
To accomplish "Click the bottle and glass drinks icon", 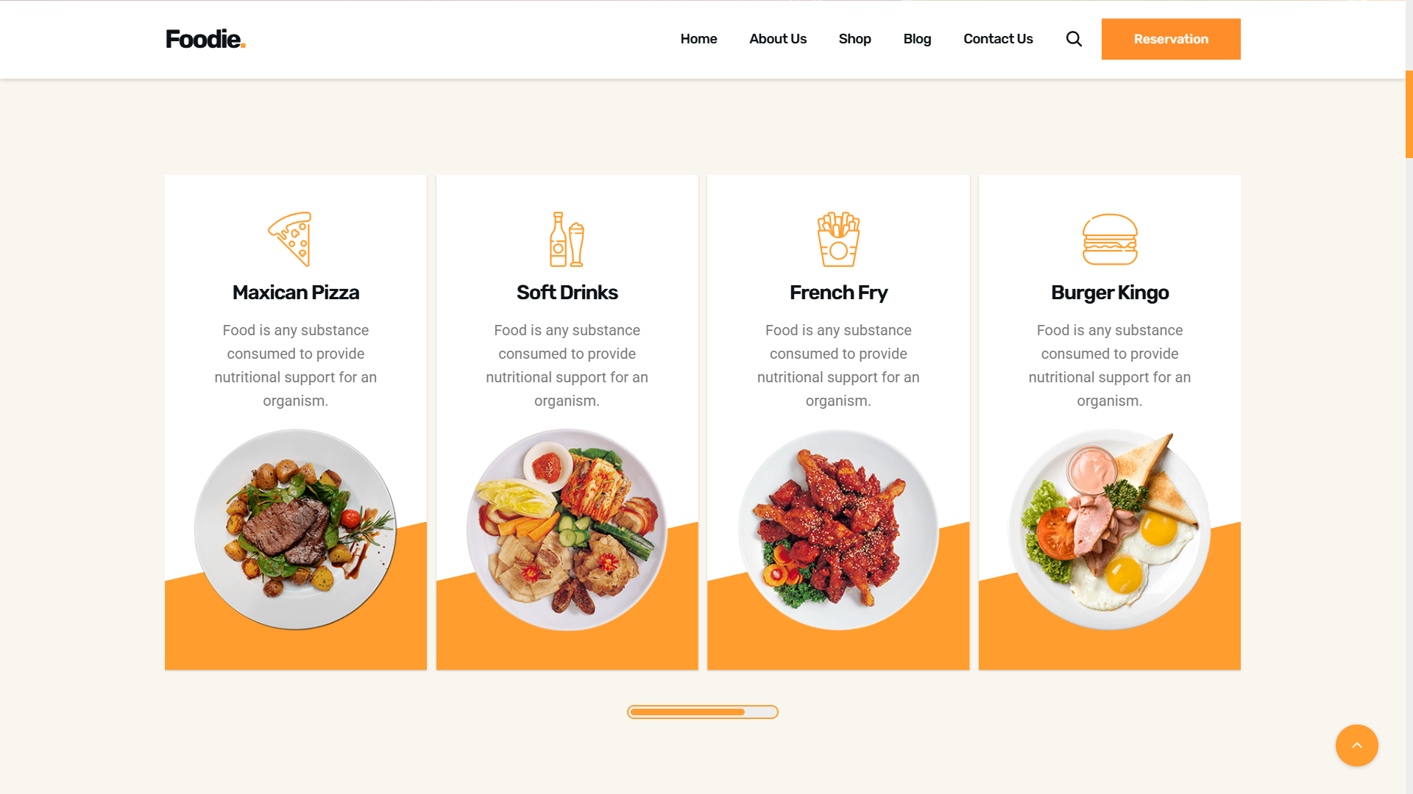I will click(567, 239).
